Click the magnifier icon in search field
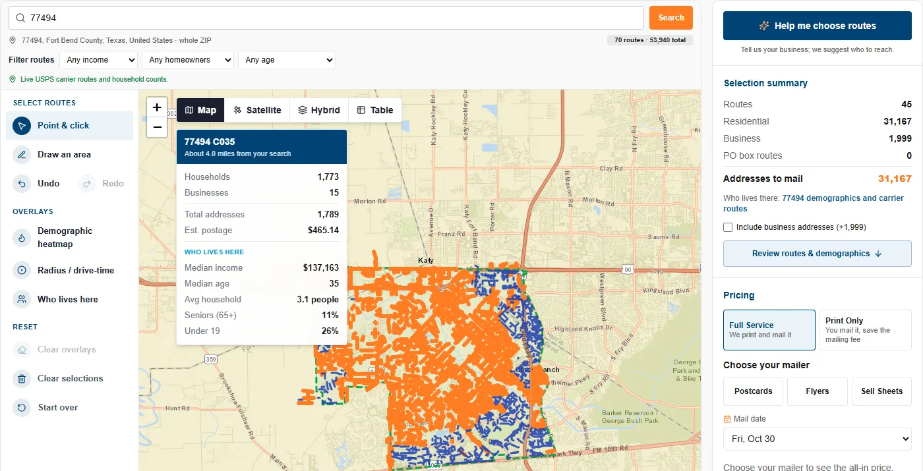923x471 pixels. [20, 18]
